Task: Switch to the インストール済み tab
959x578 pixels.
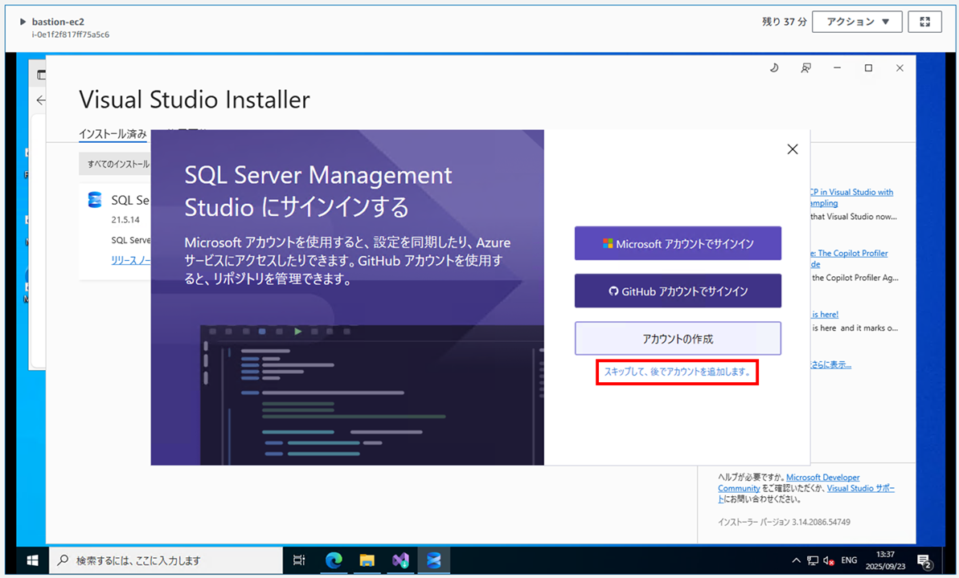Action: [113, 133]
